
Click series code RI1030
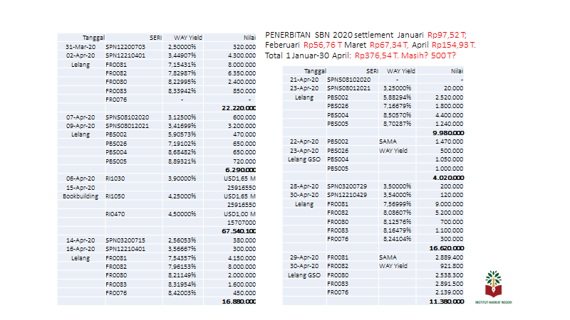(x=115, y=179)
